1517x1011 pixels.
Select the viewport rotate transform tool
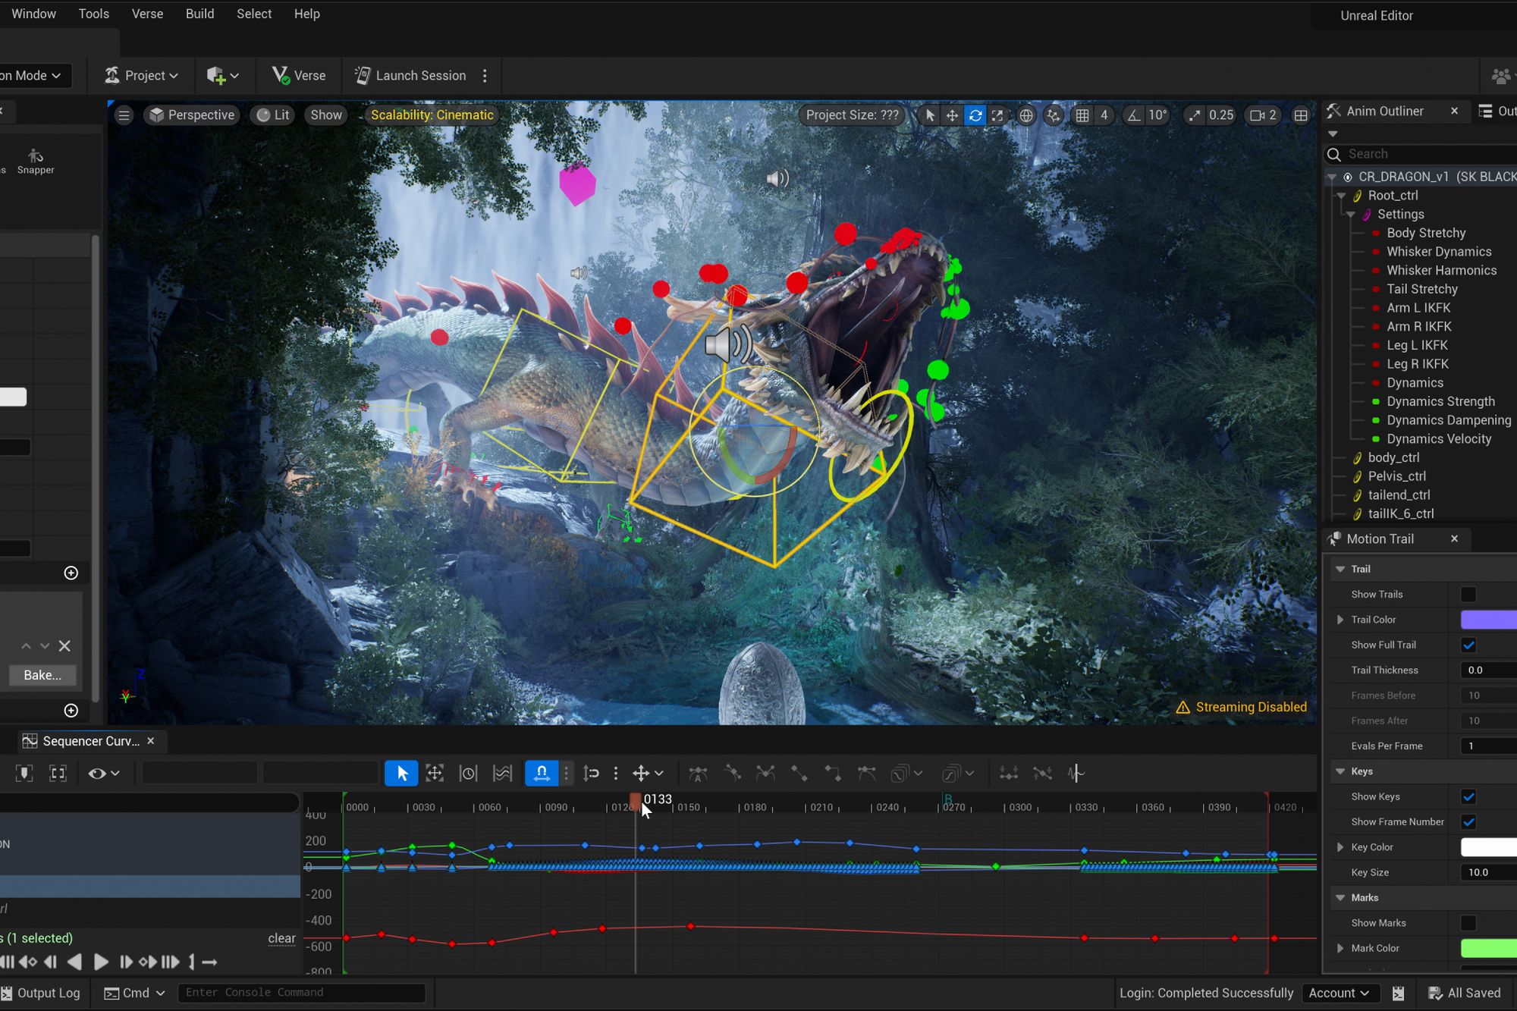(x=975, y=115)
